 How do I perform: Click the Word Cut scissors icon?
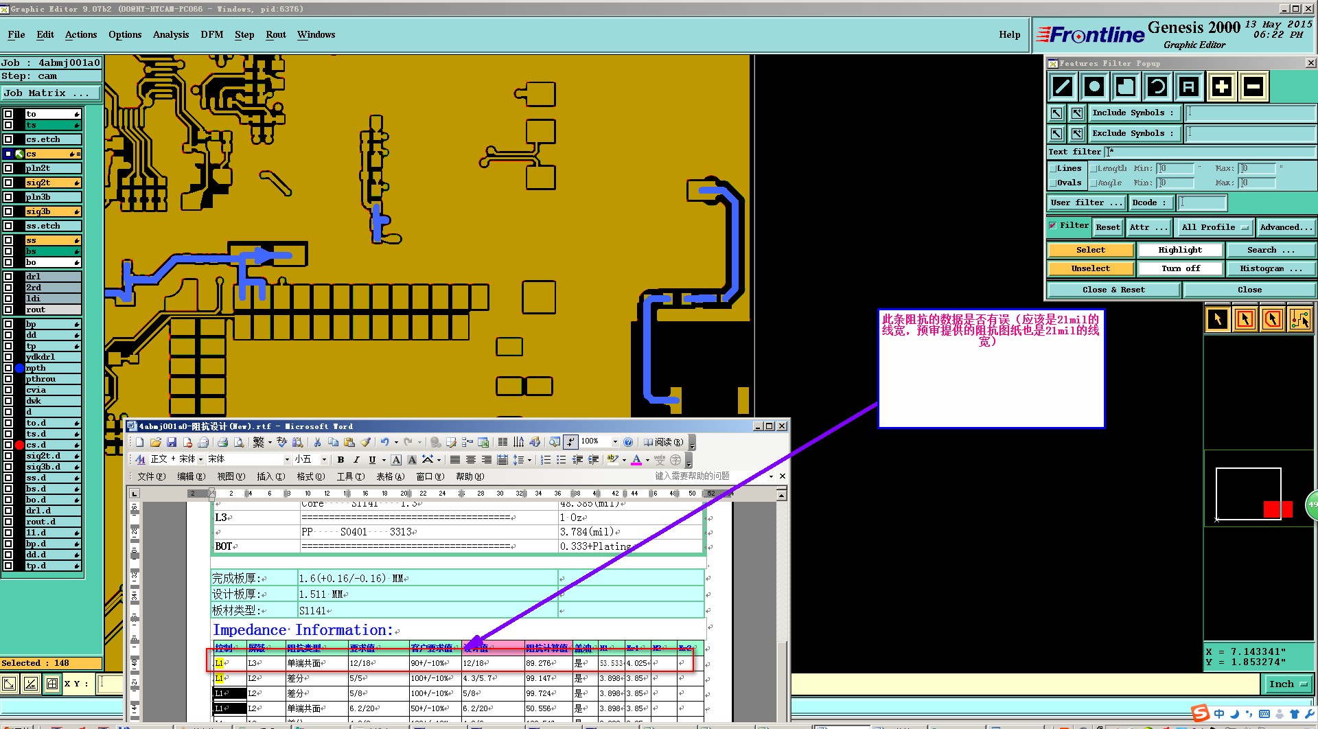(x=317, y=442)
